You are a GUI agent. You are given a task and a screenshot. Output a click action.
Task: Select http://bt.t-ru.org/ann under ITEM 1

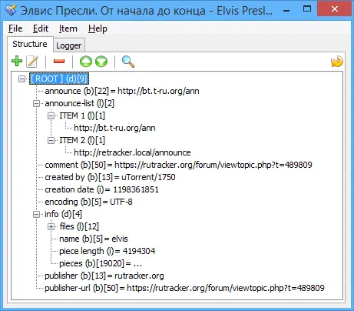point(114,128)
